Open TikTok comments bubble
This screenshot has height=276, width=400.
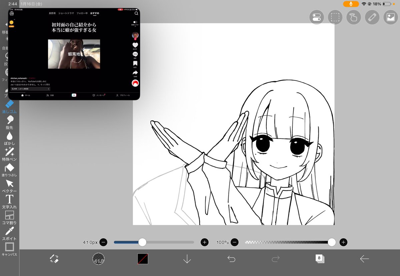pos(135,54)
